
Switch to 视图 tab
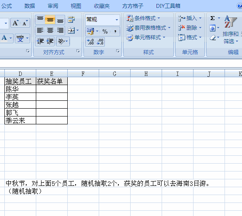coord(76,6)
